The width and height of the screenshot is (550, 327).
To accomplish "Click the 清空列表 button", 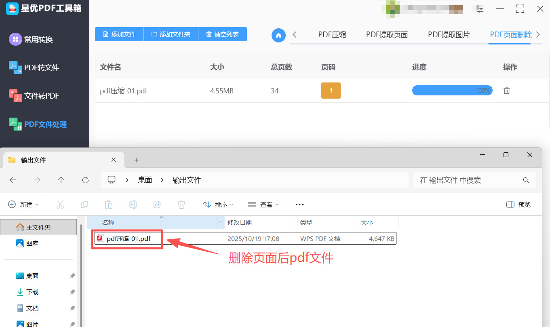I will click(x=223, y=34).
